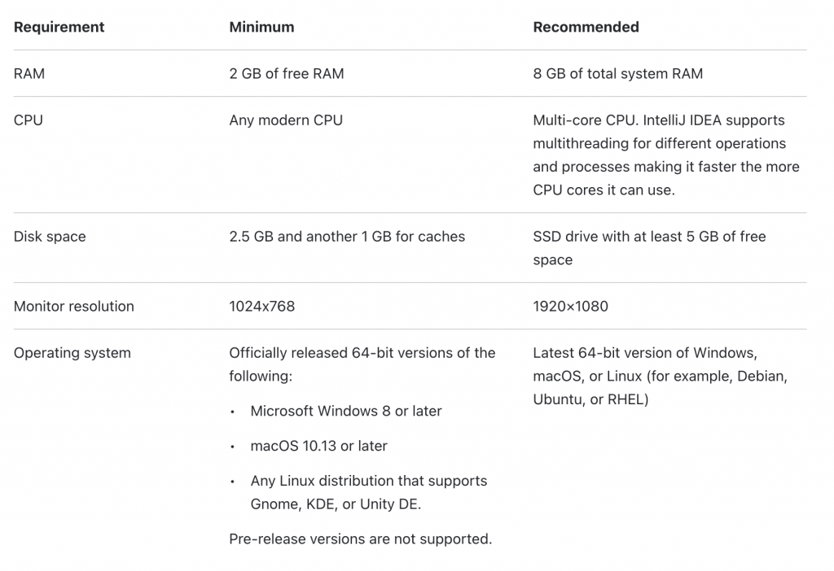The image size is (834, 571).
Task: Select the Operating system row label
Action: pos(72,353)
